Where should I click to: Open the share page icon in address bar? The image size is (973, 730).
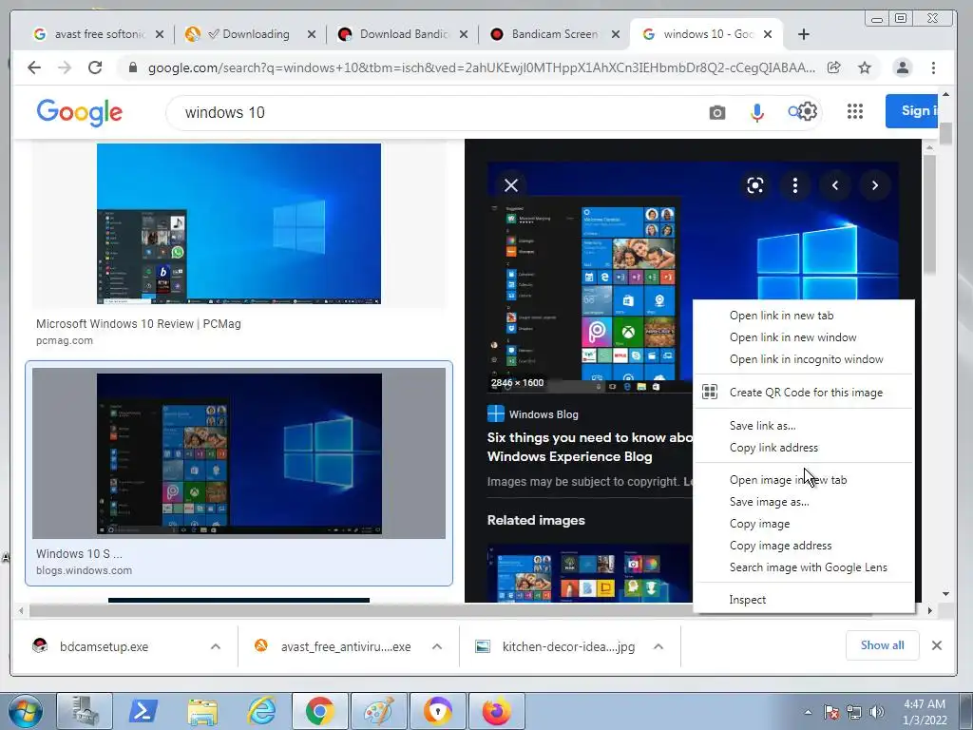(834, 67)
